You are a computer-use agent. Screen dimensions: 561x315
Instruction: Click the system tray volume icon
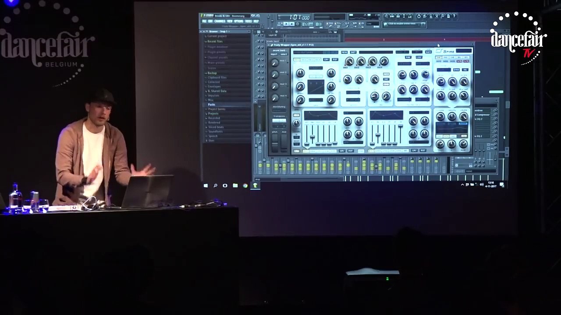tap(482, 185)
